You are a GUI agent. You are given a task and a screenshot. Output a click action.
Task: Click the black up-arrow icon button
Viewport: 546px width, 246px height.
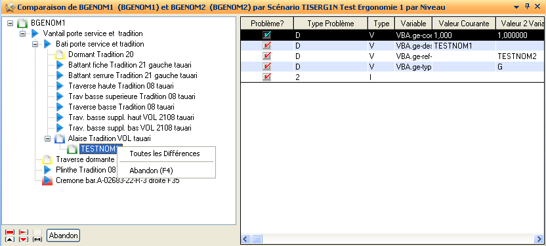[10, 239]
